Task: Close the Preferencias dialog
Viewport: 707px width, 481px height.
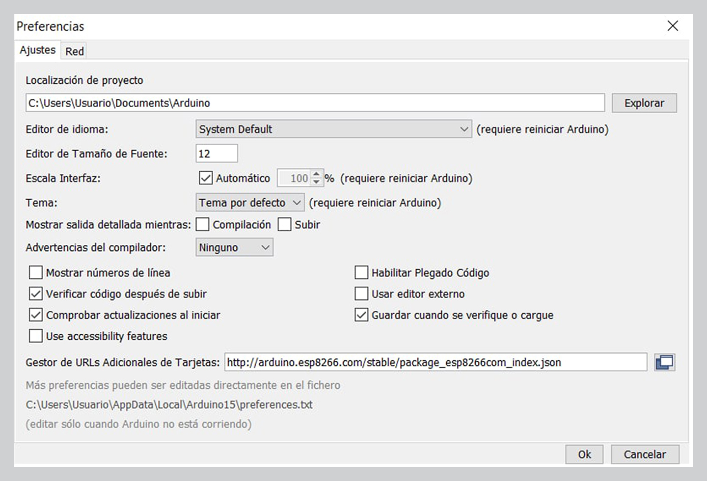Action: tap(672, 26)
